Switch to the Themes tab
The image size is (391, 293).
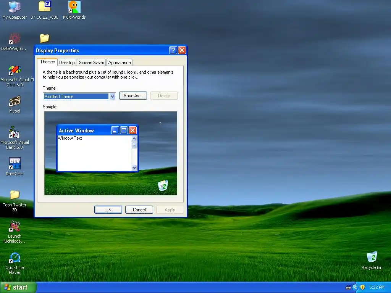point(47,62)
